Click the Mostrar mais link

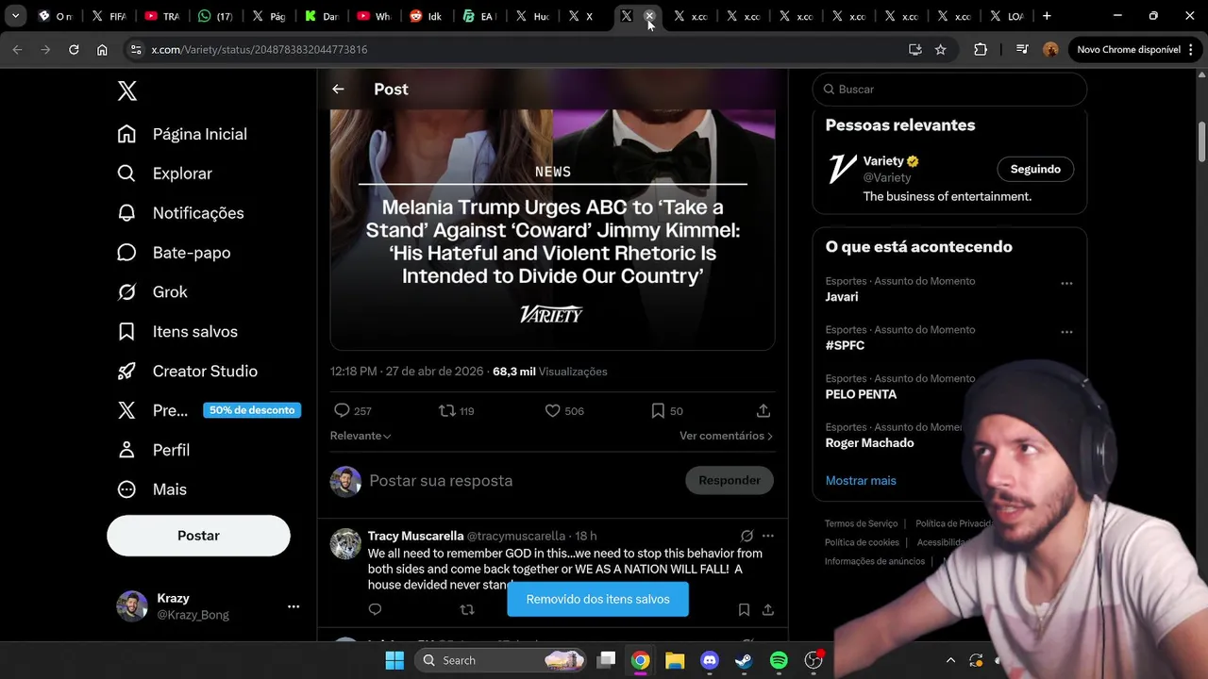click(x=861, y=481)
